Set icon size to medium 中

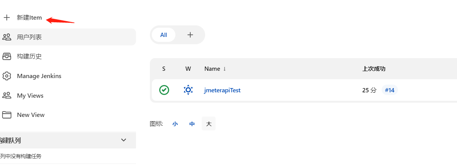192,124
